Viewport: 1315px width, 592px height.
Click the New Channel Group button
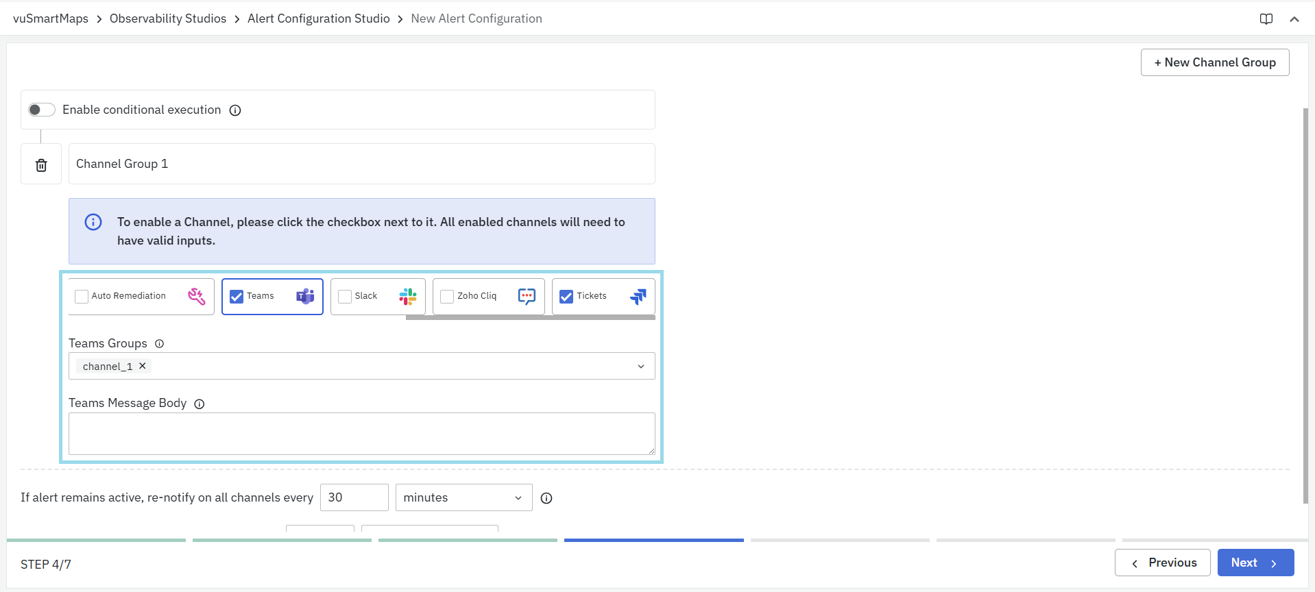pos(1214,62)
